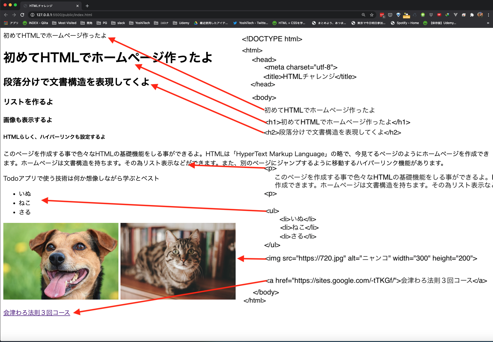The image size is (493, 342).
Task: Open the Chrome profile avatar menu
Action: click(480, 15)
